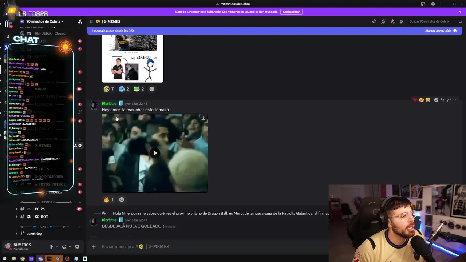Click 'Deshabilitar' in streamer mode banner

click(x=291, y=12)
